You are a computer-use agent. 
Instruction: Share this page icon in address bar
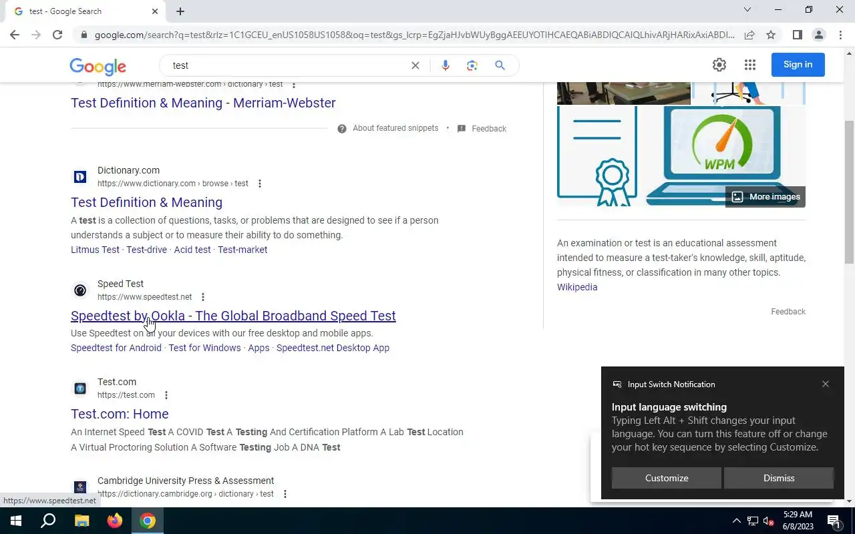(749, 35)
